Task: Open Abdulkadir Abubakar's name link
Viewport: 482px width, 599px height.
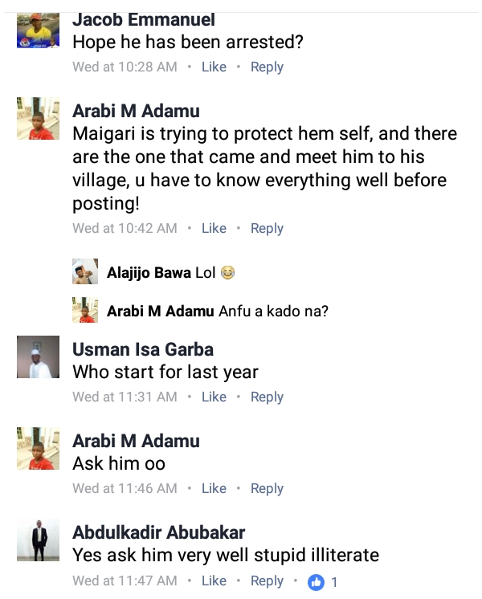Action: [159, 532]
